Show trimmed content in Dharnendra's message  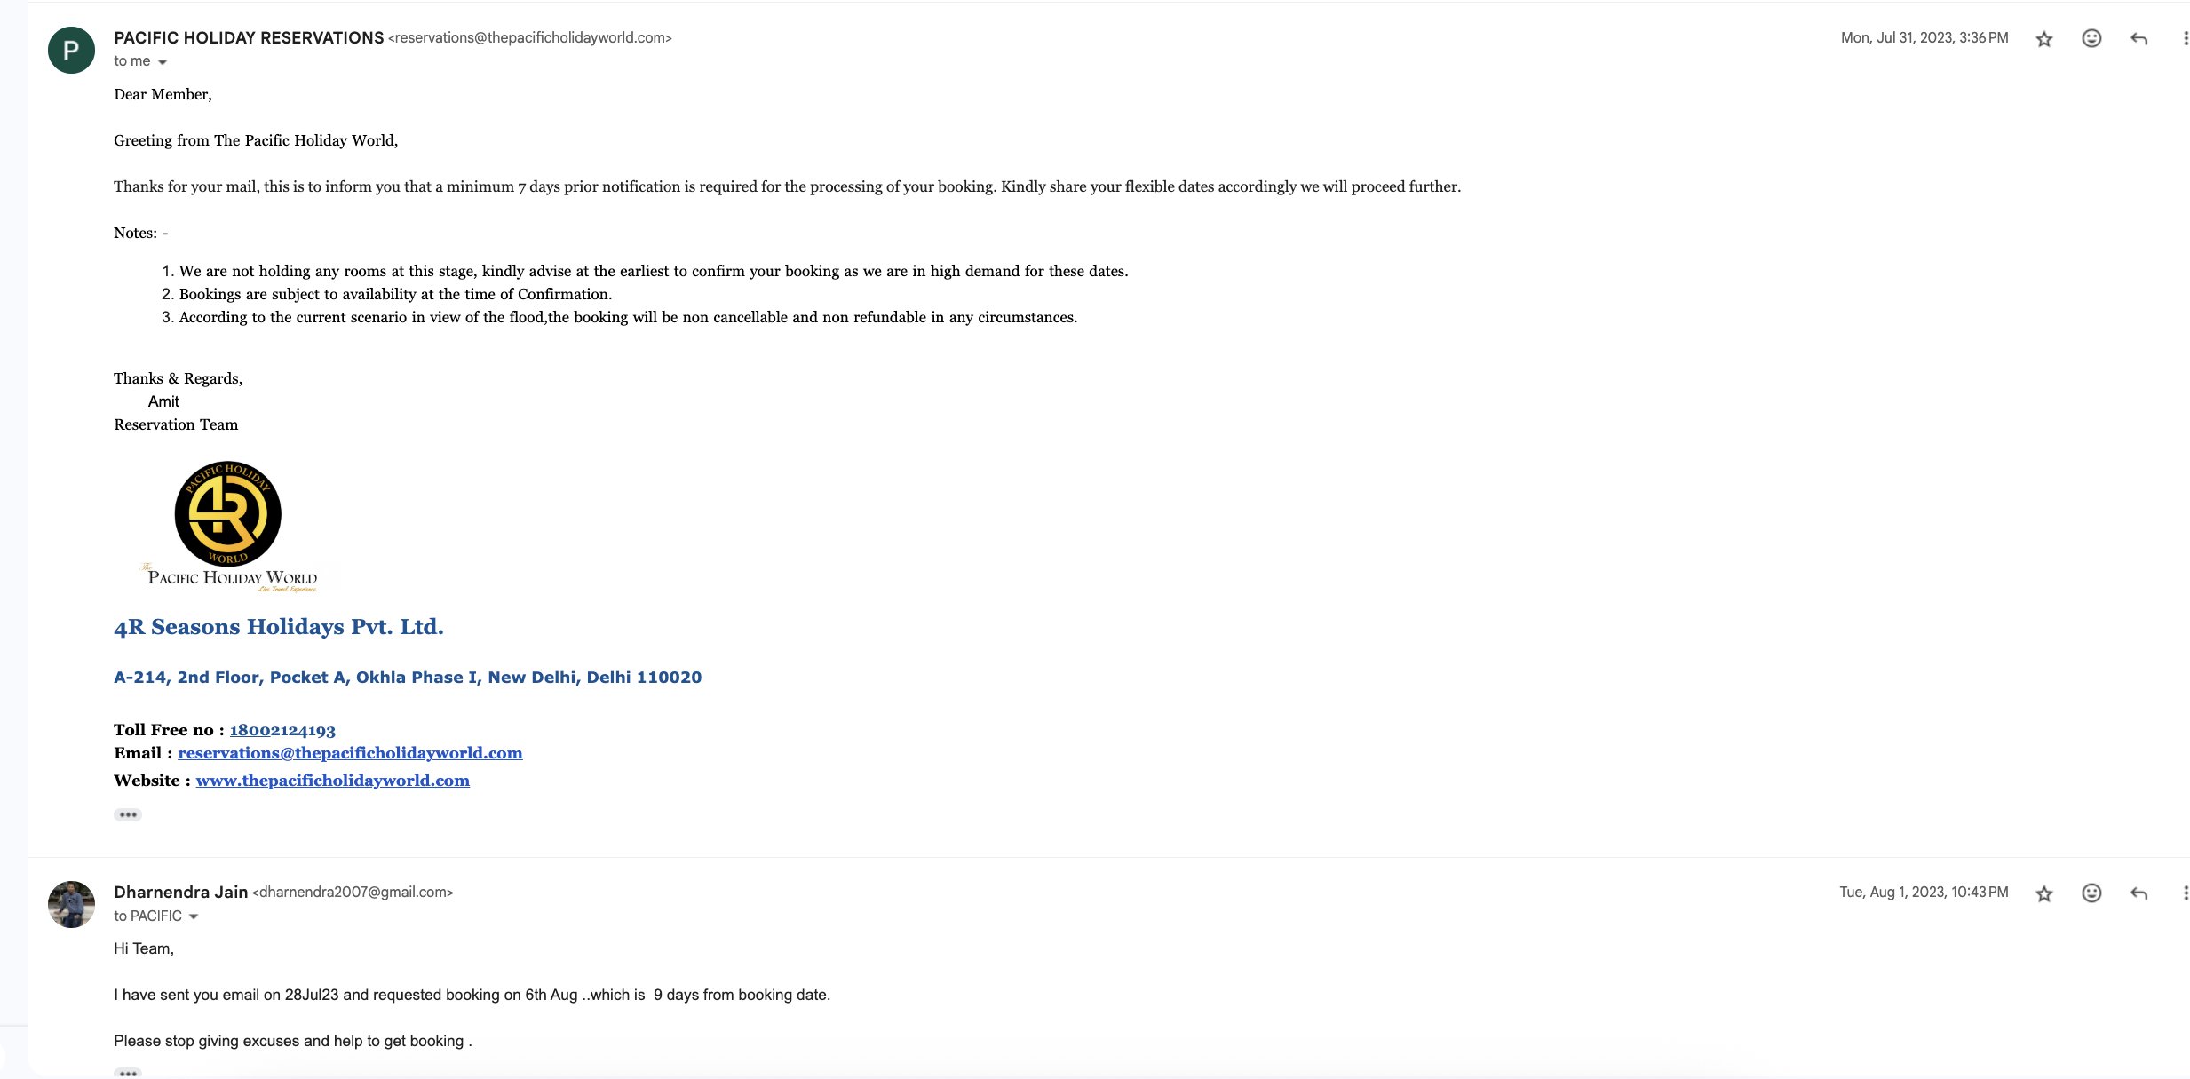coord(128,1073)
